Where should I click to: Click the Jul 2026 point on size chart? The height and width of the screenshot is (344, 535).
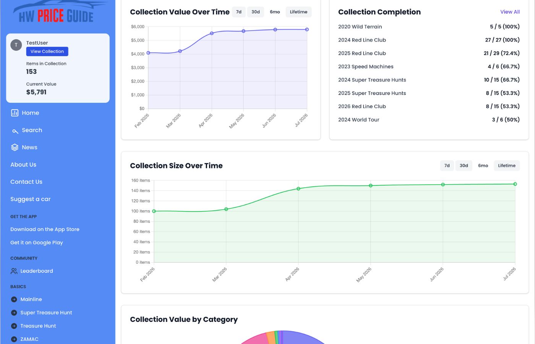515,184
